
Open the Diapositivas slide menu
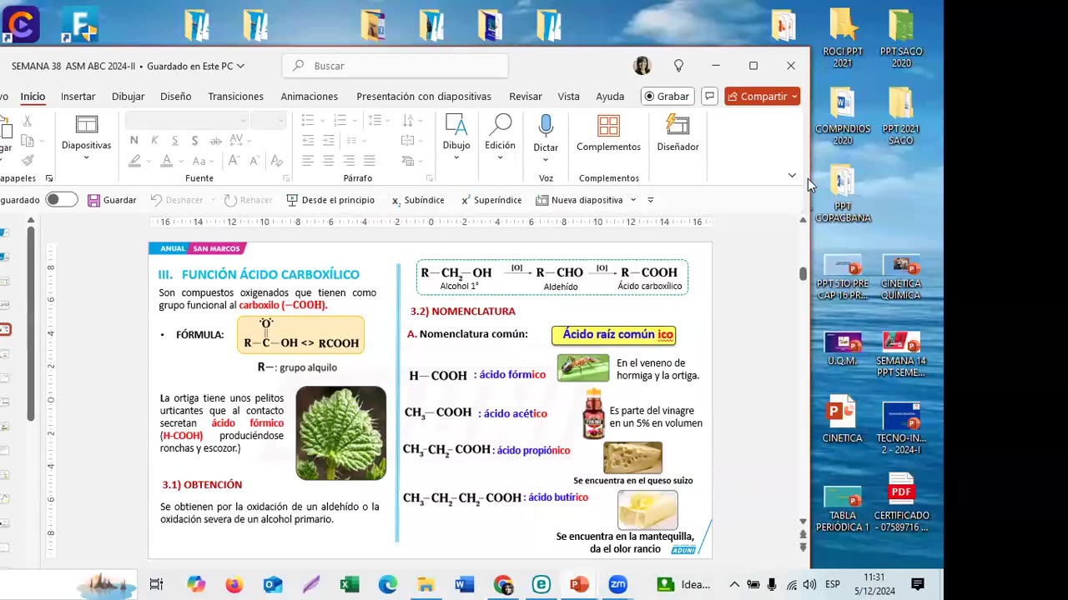86,138
